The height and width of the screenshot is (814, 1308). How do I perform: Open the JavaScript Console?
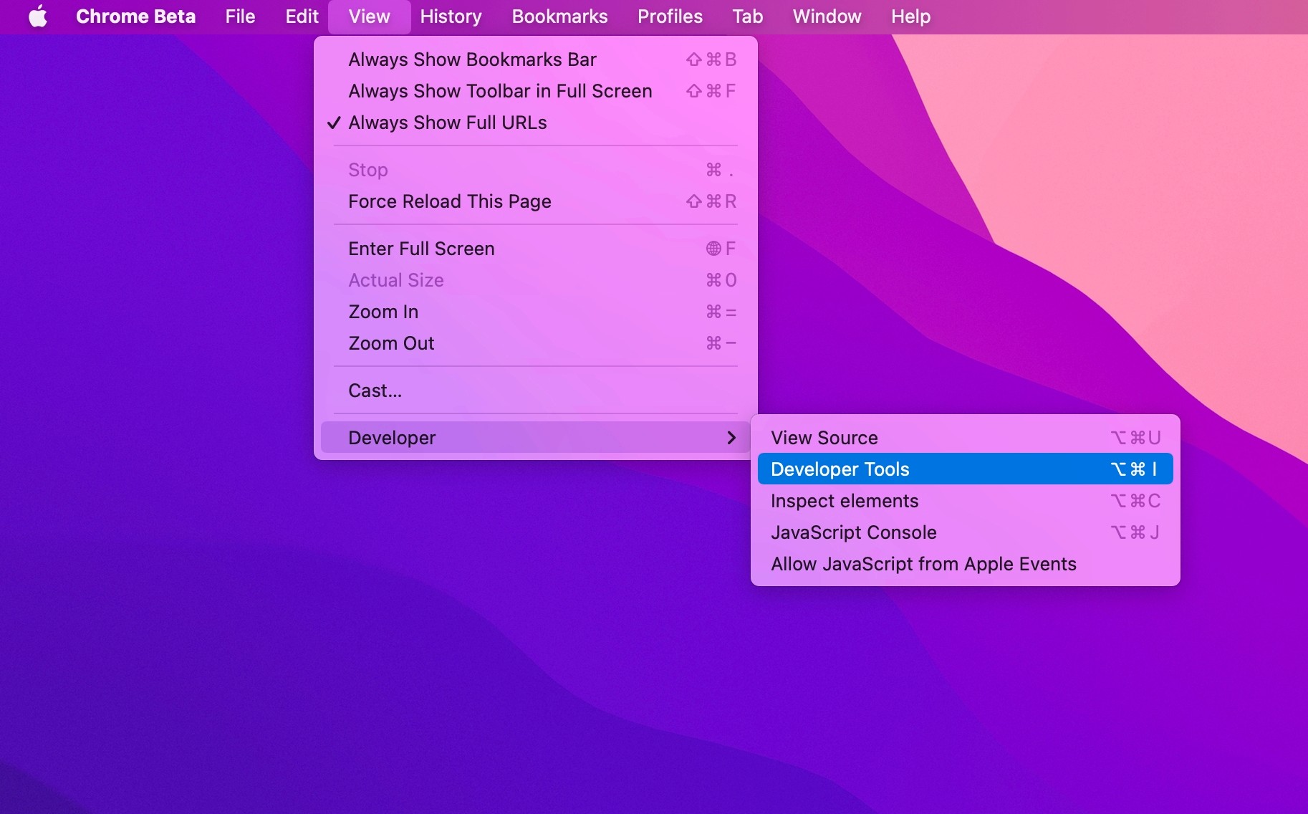point(965,532)
